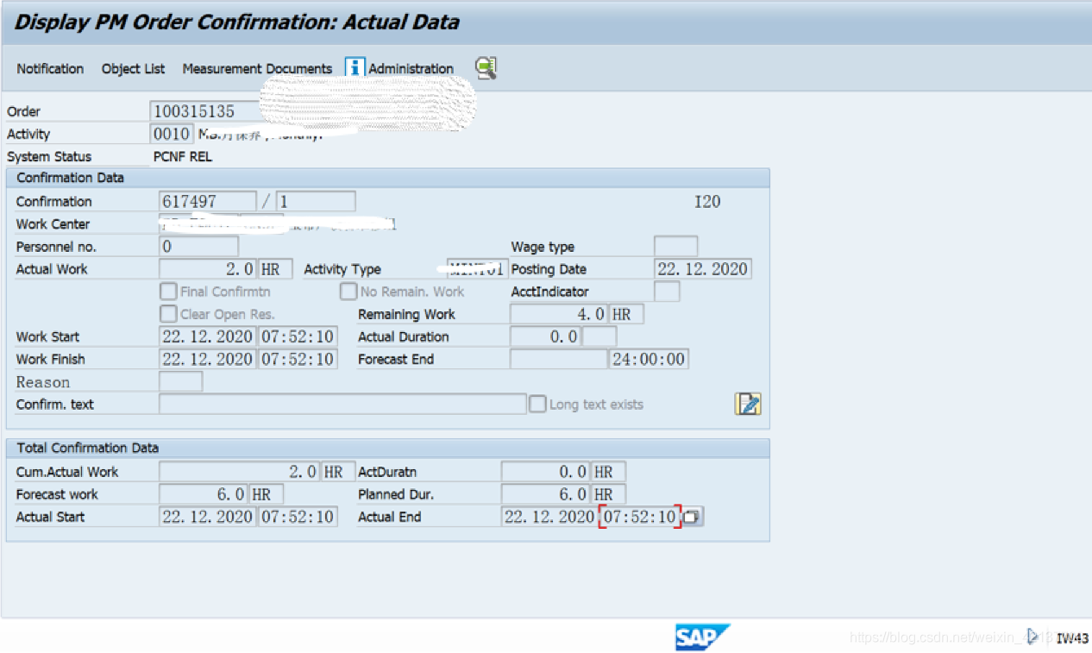Click the Actual Start date field
1092x653 pixels.
point(208,517)
